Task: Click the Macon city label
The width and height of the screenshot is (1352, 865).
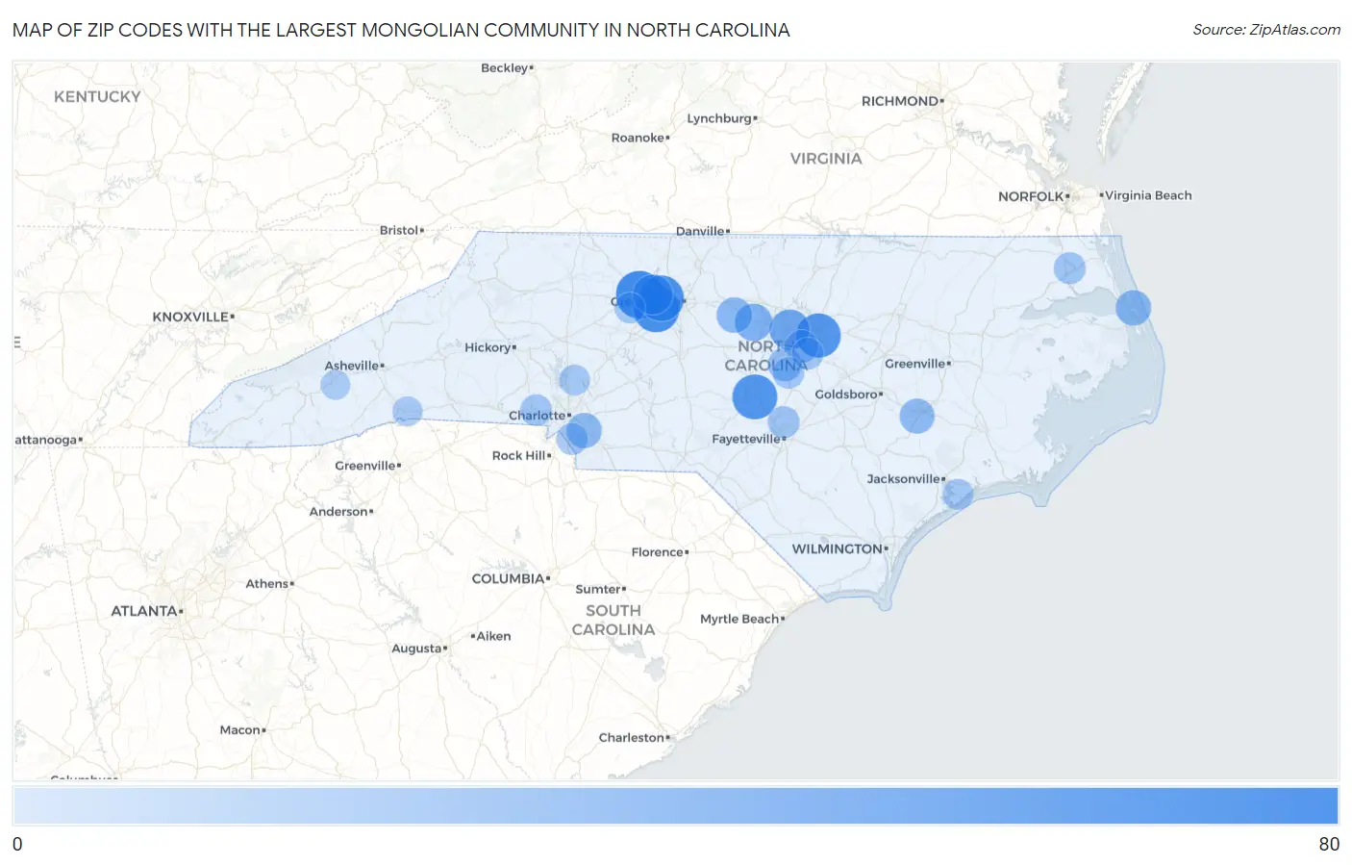Action: 240,730
